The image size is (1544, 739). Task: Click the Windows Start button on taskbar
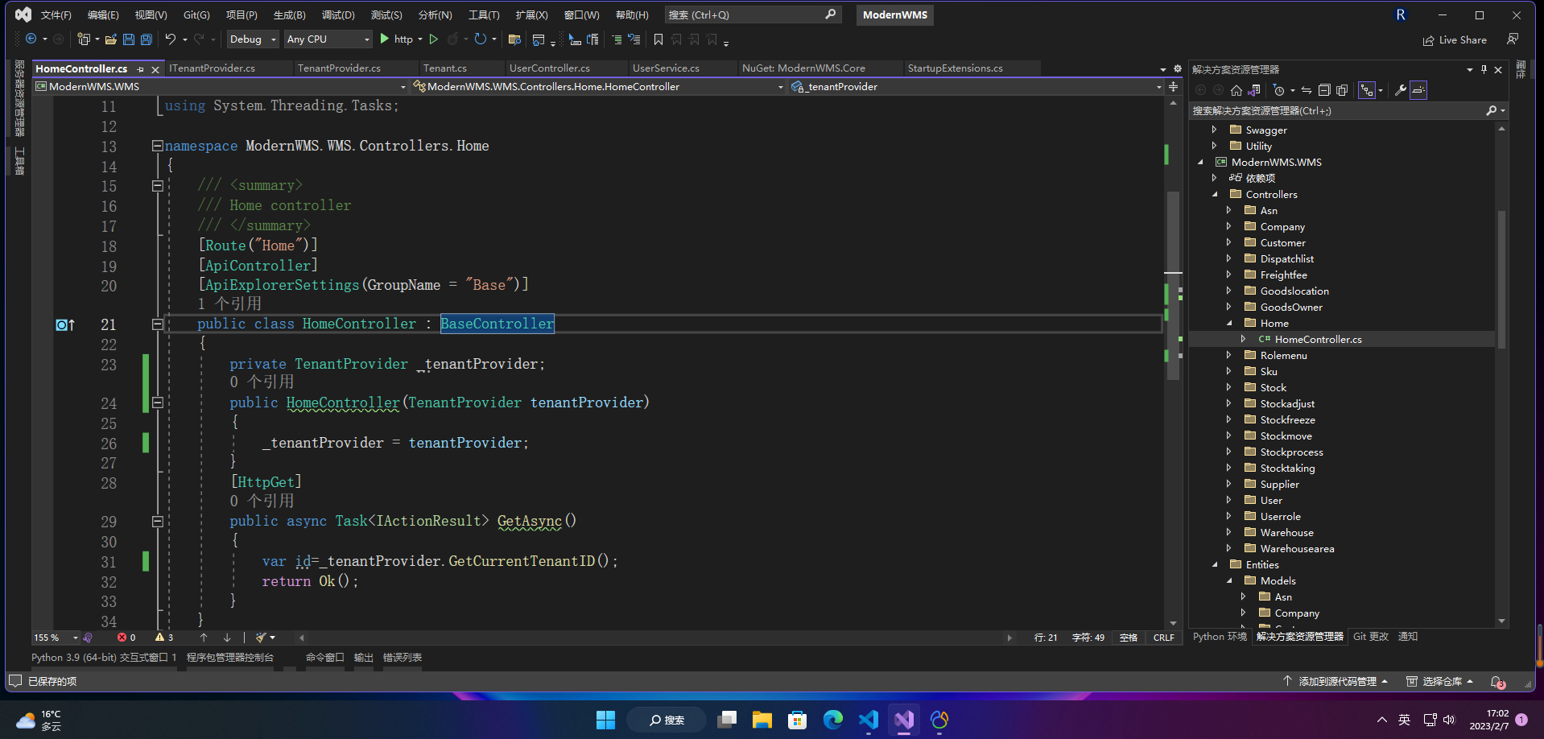pyautogui.click(x=605, y=720)
